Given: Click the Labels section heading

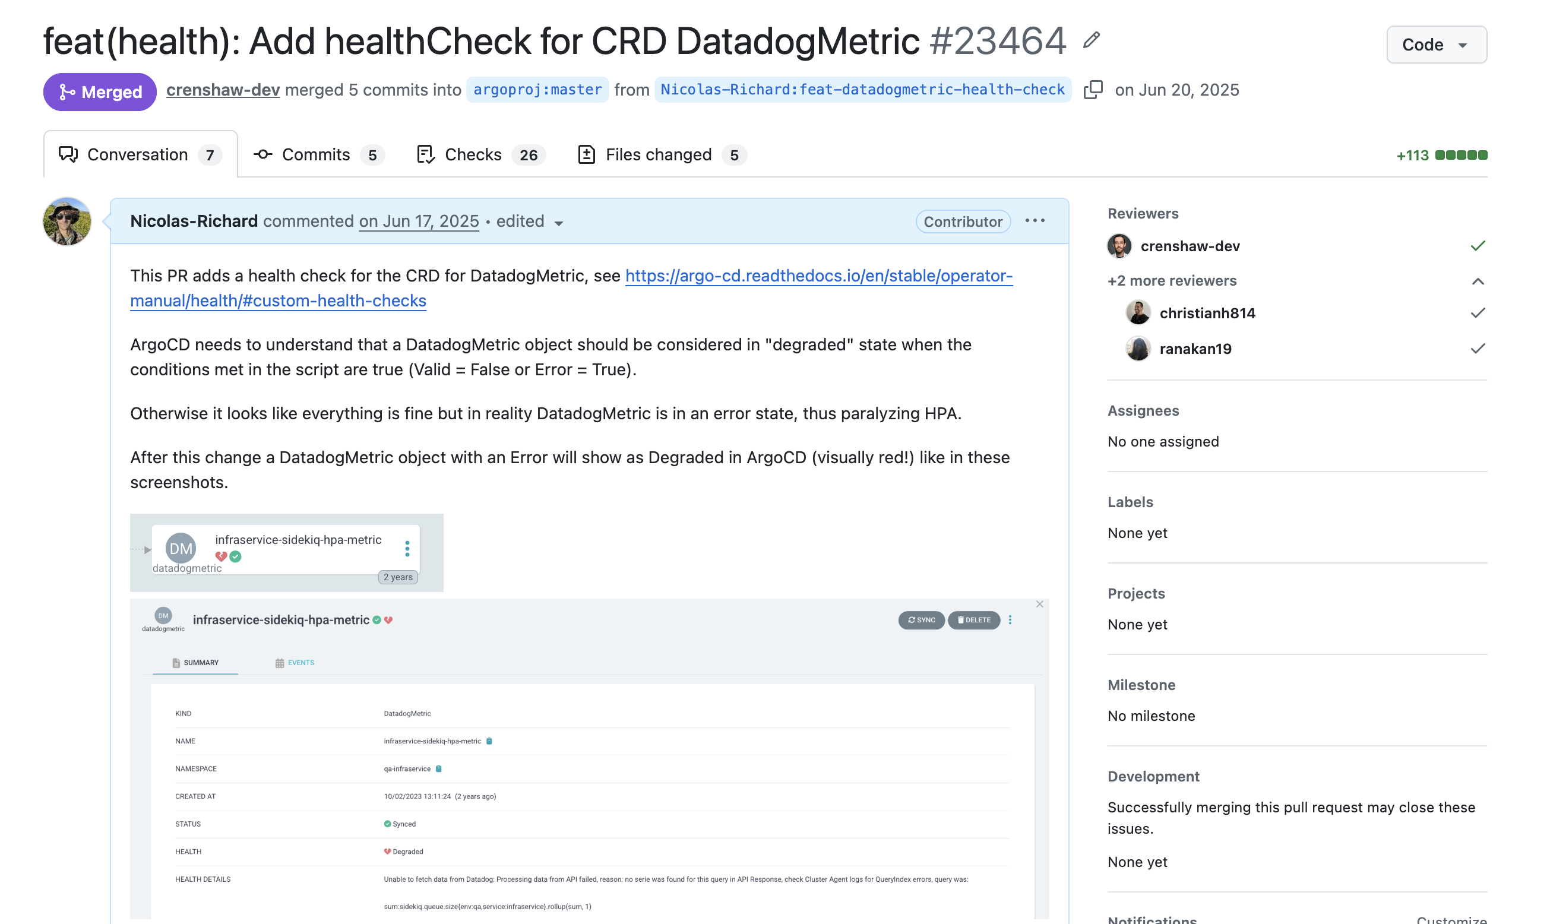Looking at the screenshot, I should pos(1130,502).
